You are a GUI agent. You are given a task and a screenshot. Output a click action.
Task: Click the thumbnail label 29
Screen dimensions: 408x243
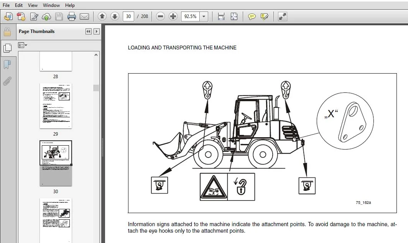pyautogui.click(x=56, y=134)
